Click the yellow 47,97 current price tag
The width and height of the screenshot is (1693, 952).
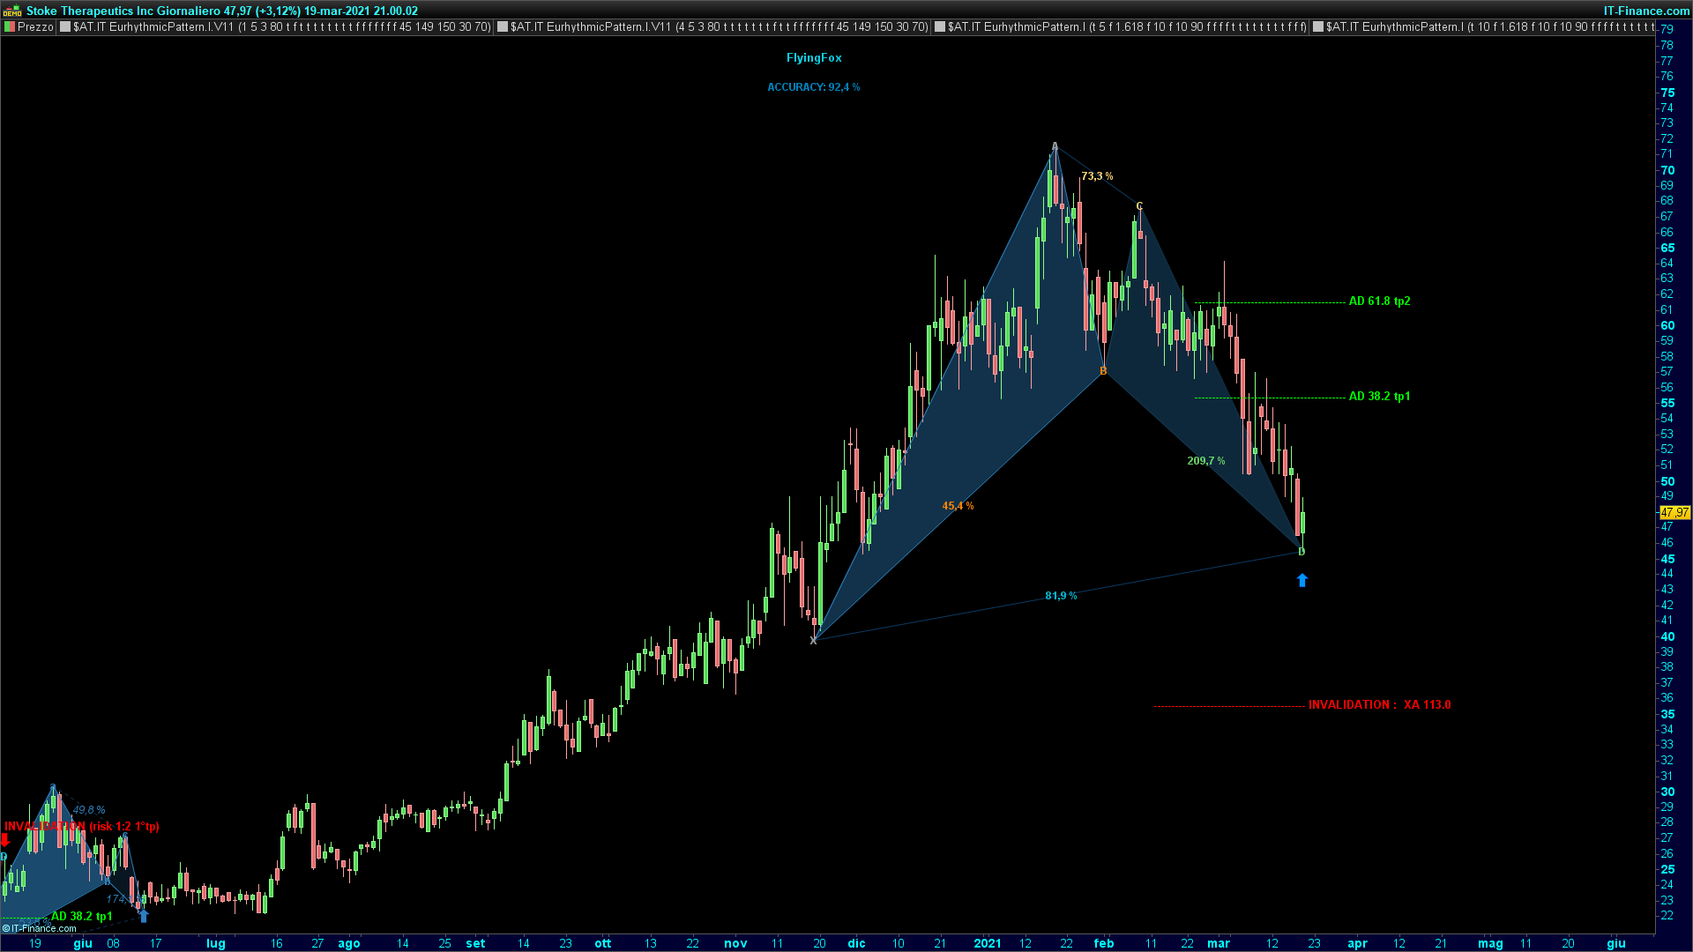point(1674,512)
